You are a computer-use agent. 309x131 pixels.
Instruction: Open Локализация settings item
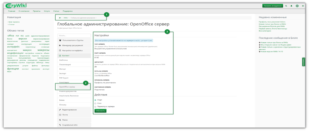coord(74,64)
